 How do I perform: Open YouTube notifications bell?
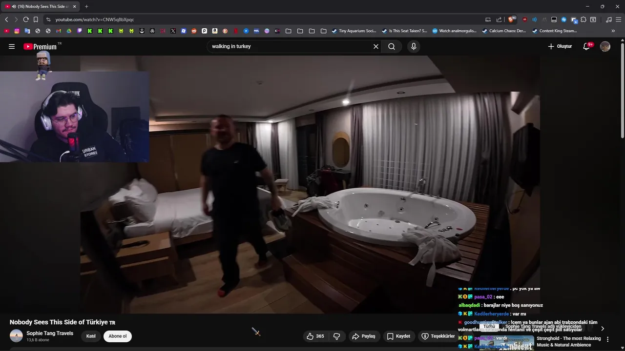[587, 46]
